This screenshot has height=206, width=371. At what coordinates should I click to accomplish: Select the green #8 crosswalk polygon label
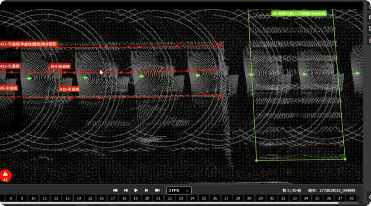pyautogui.click(x=299, y=14)
